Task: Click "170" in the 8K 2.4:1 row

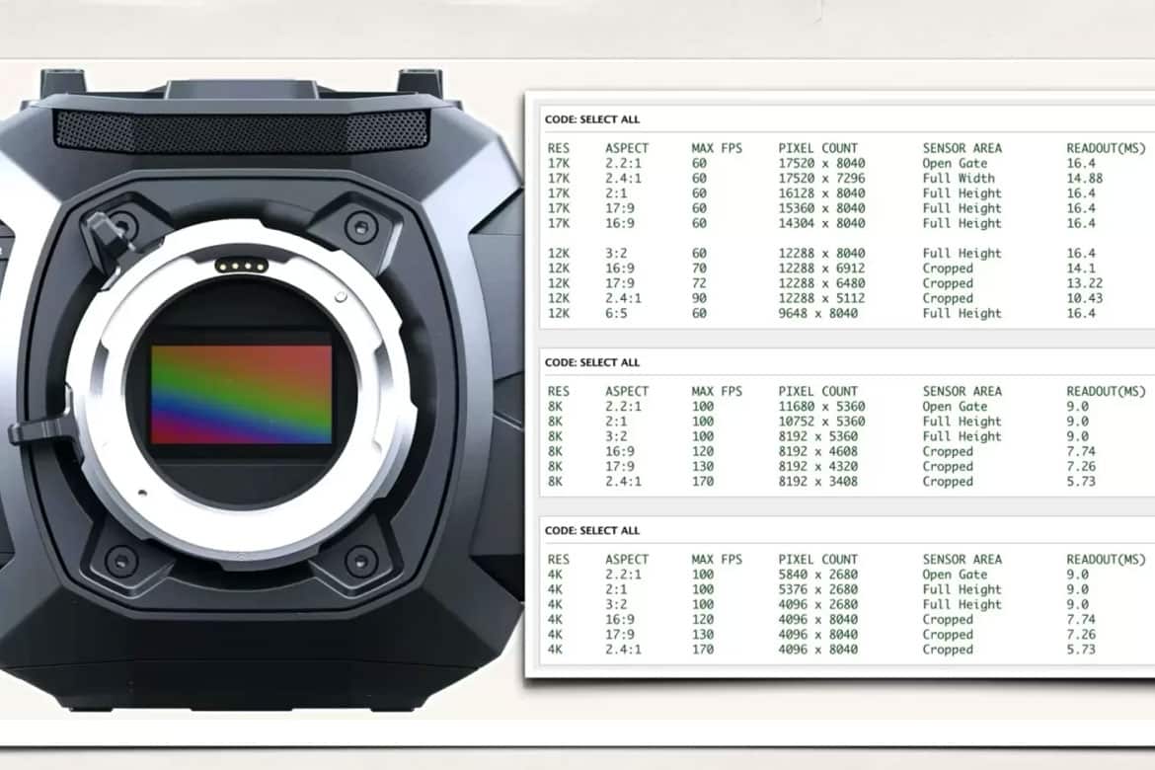Action: pos(703,481)
